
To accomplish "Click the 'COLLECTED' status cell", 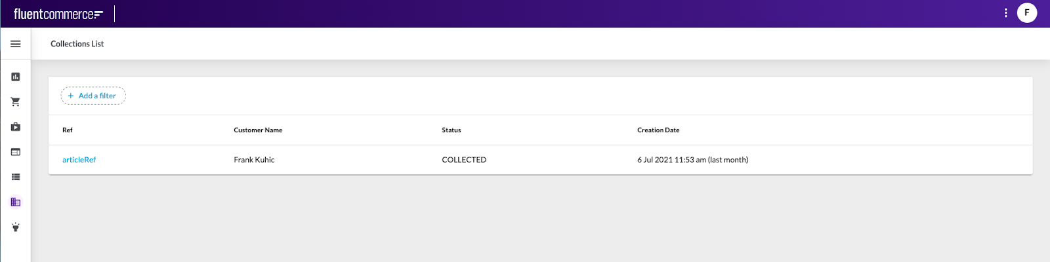I will point(464,160).
